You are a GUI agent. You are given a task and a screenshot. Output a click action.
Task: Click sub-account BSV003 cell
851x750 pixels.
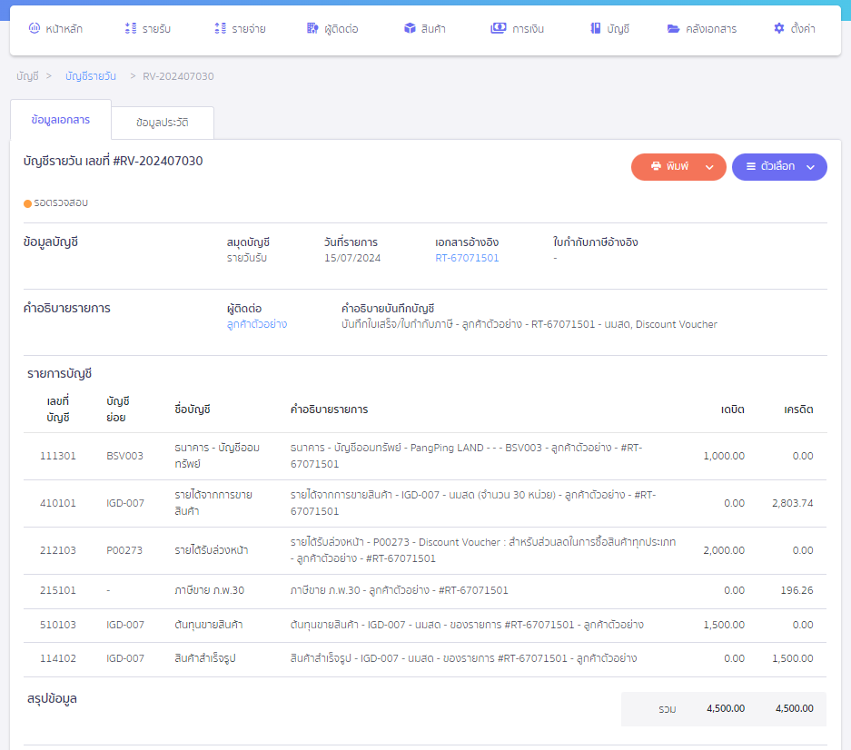[124, 456]
